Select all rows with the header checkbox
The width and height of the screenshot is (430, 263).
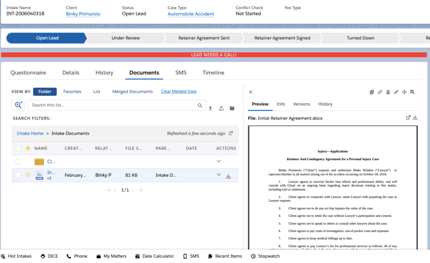(x=18, y=148)
